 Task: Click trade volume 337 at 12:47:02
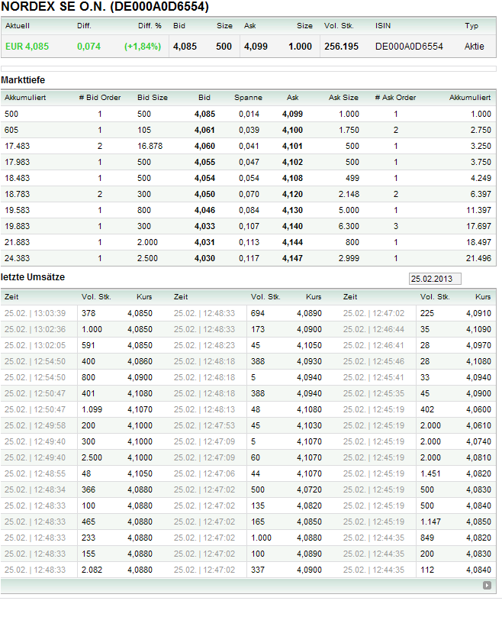click(258, 570)
